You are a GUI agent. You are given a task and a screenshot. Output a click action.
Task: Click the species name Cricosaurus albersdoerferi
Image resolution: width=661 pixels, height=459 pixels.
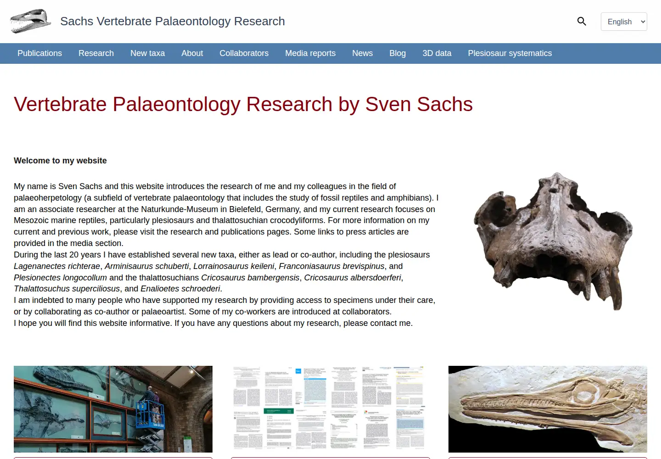[353, 278]
